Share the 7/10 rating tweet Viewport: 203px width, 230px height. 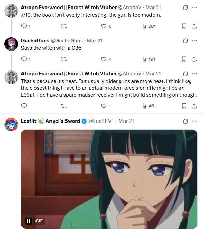click(x=194, y=26)
